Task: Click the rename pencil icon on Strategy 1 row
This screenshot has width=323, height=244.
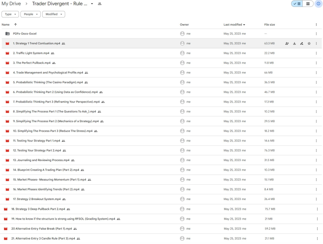Action: pos(301,44)
